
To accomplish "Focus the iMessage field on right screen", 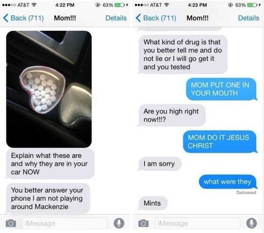I will click(198, 223).
